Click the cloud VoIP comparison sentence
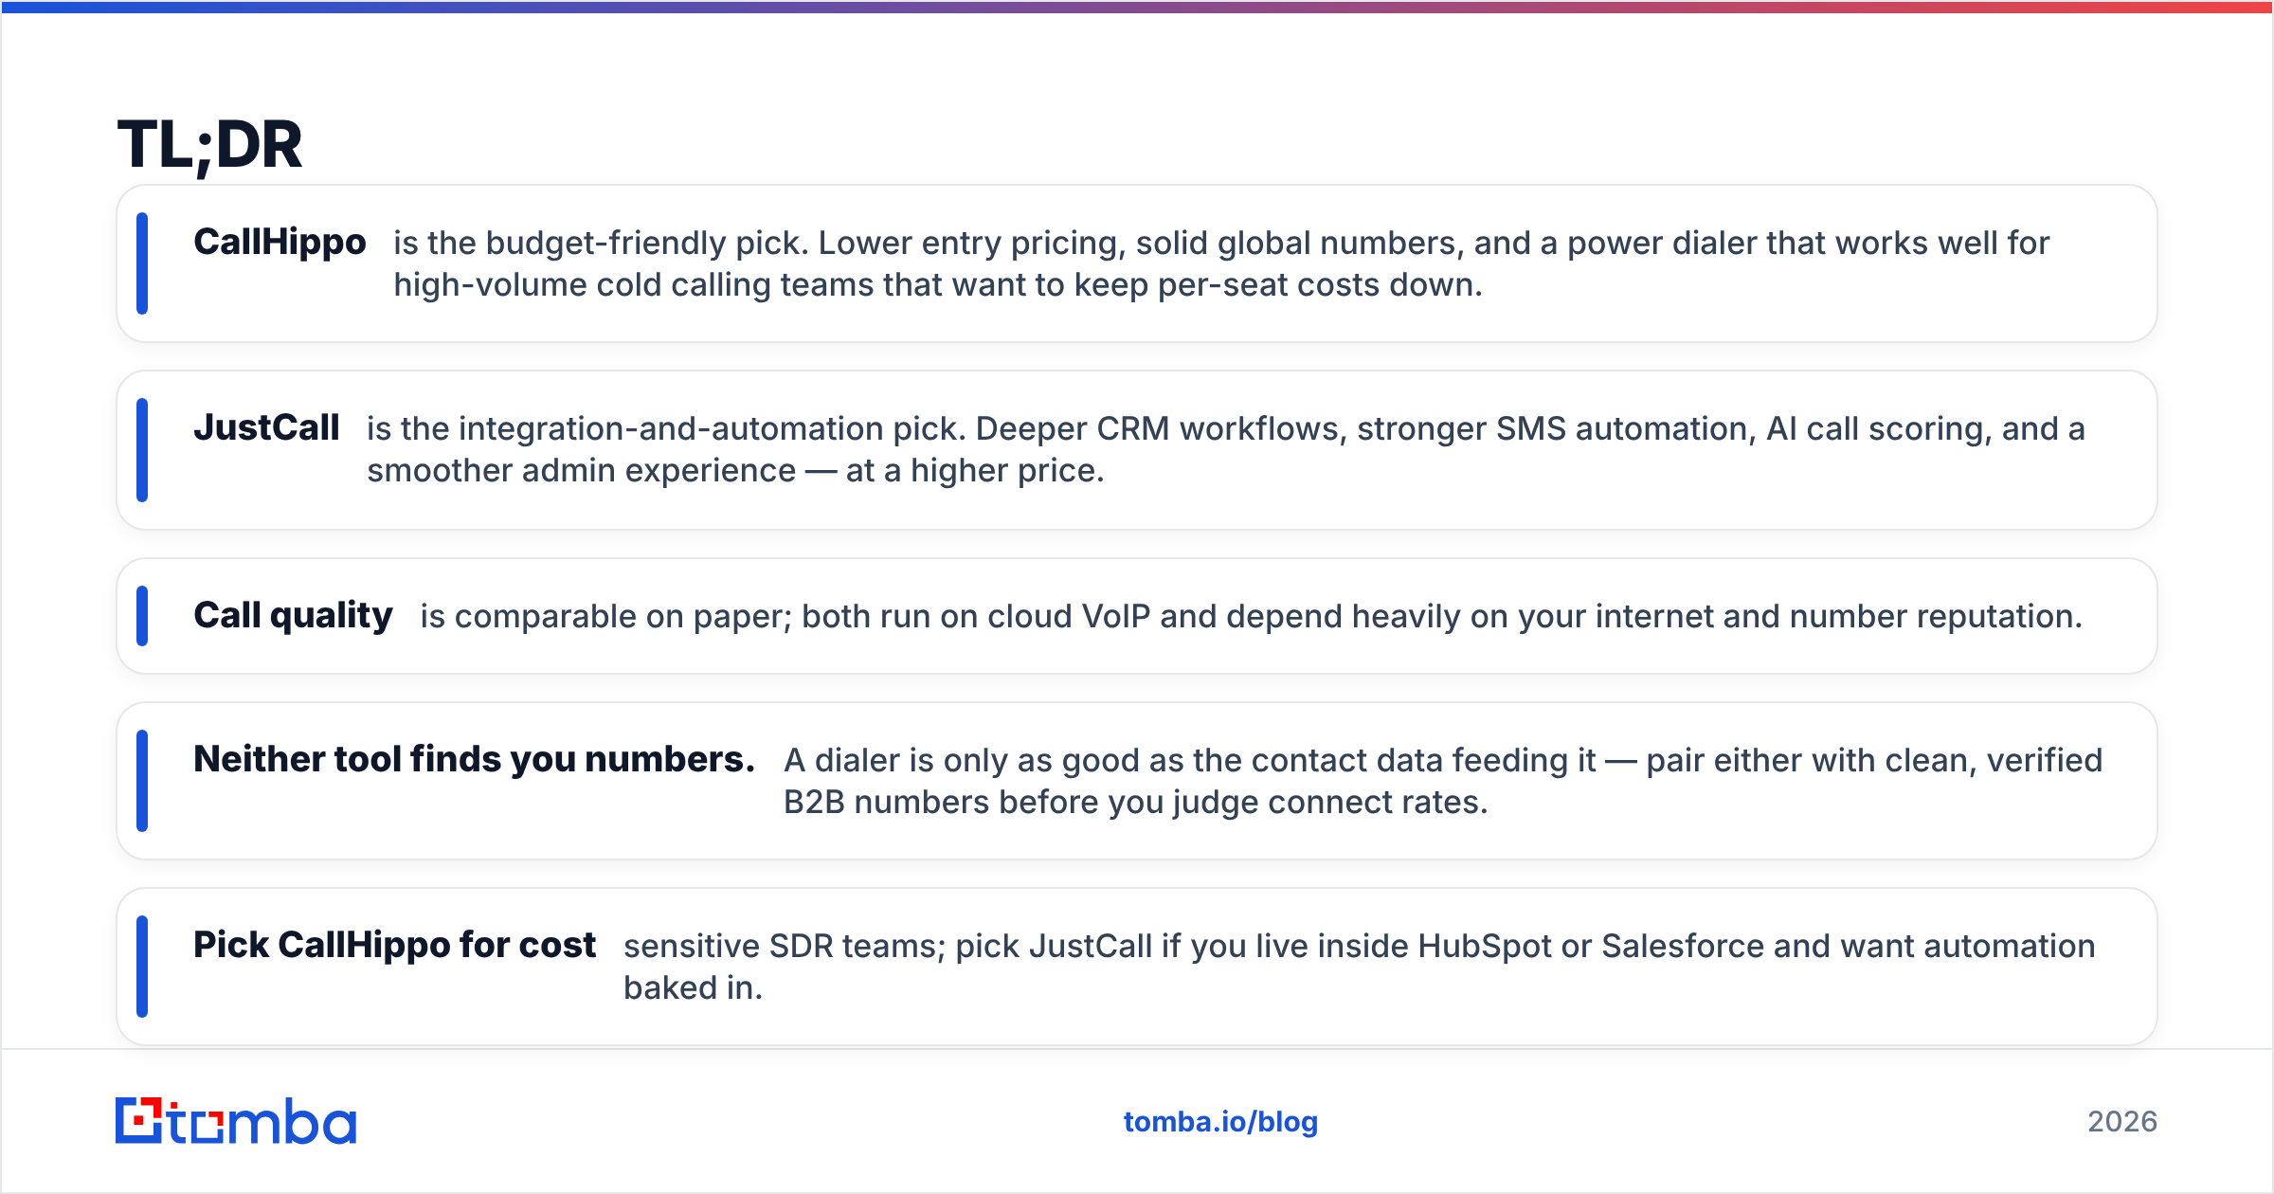Image resolution: width=2274 pixels, height=1194 pixels. (x=1252, y=616)
